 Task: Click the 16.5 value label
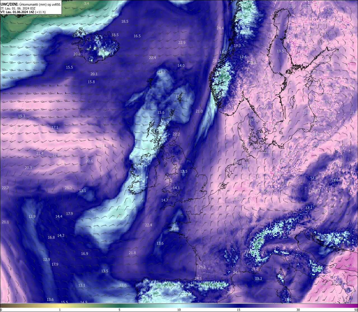137,36
